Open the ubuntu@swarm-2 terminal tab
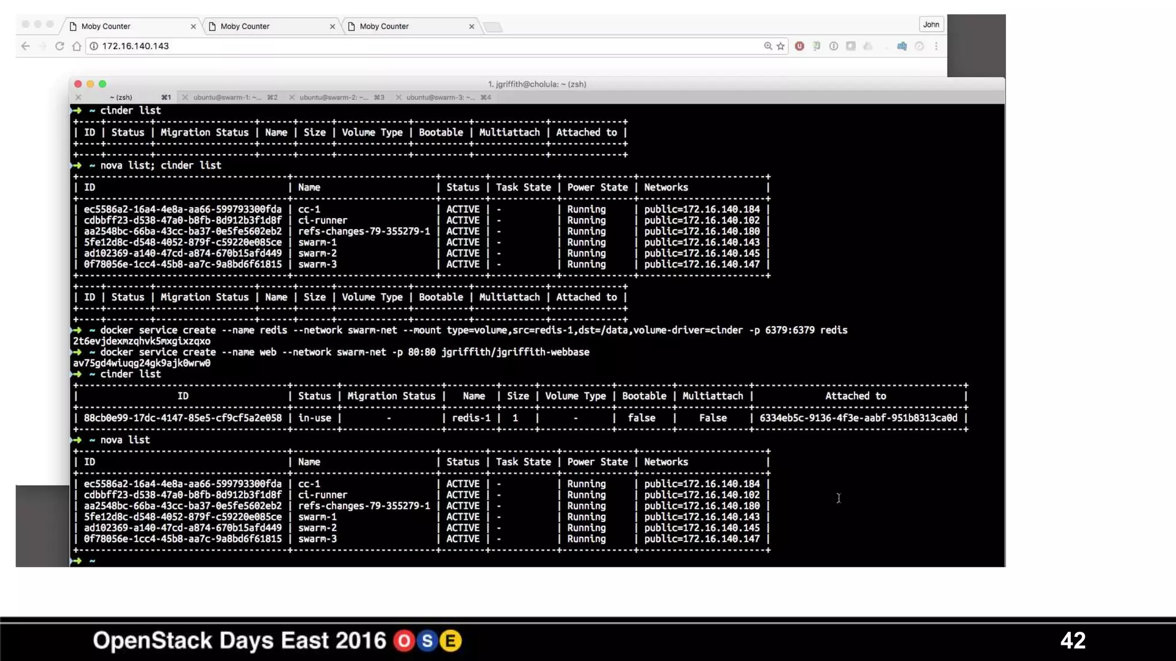This screenshot has width=1176, height=661. tap(334, 98)
